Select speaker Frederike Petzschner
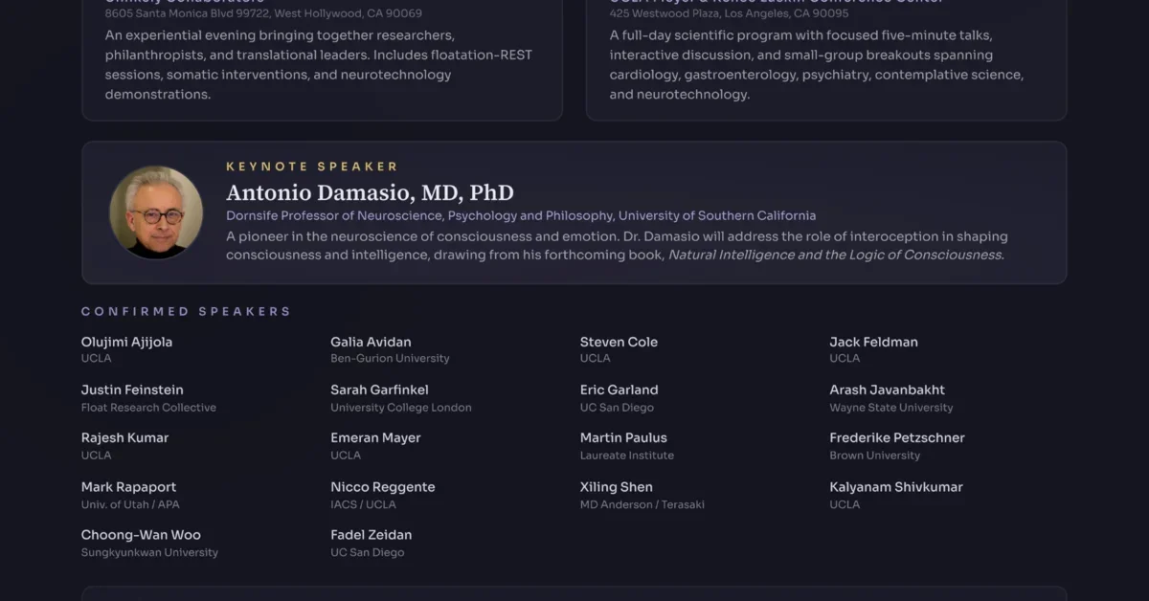 [896, 437]
